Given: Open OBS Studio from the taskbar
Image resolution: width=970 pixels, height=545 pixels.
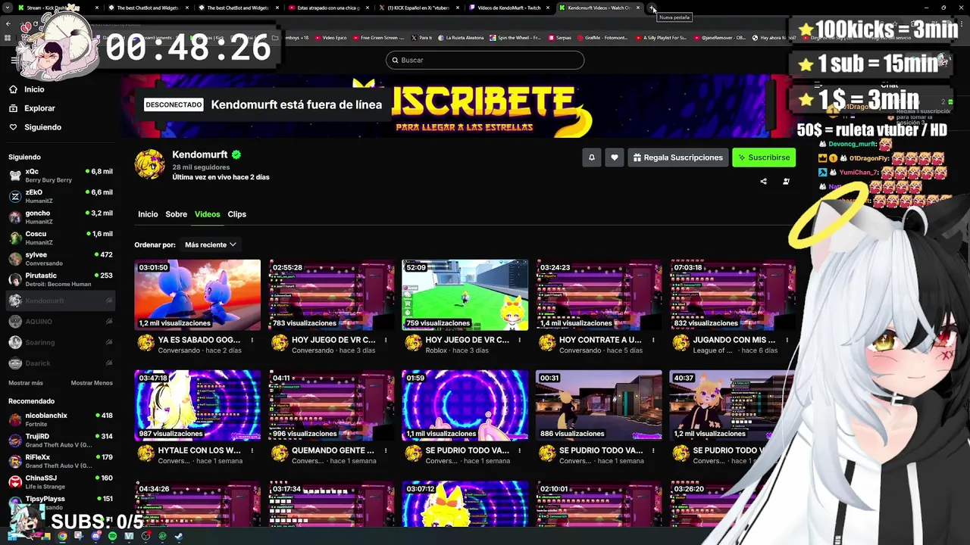Looking at the screenshot, I should tap(145, 536).
